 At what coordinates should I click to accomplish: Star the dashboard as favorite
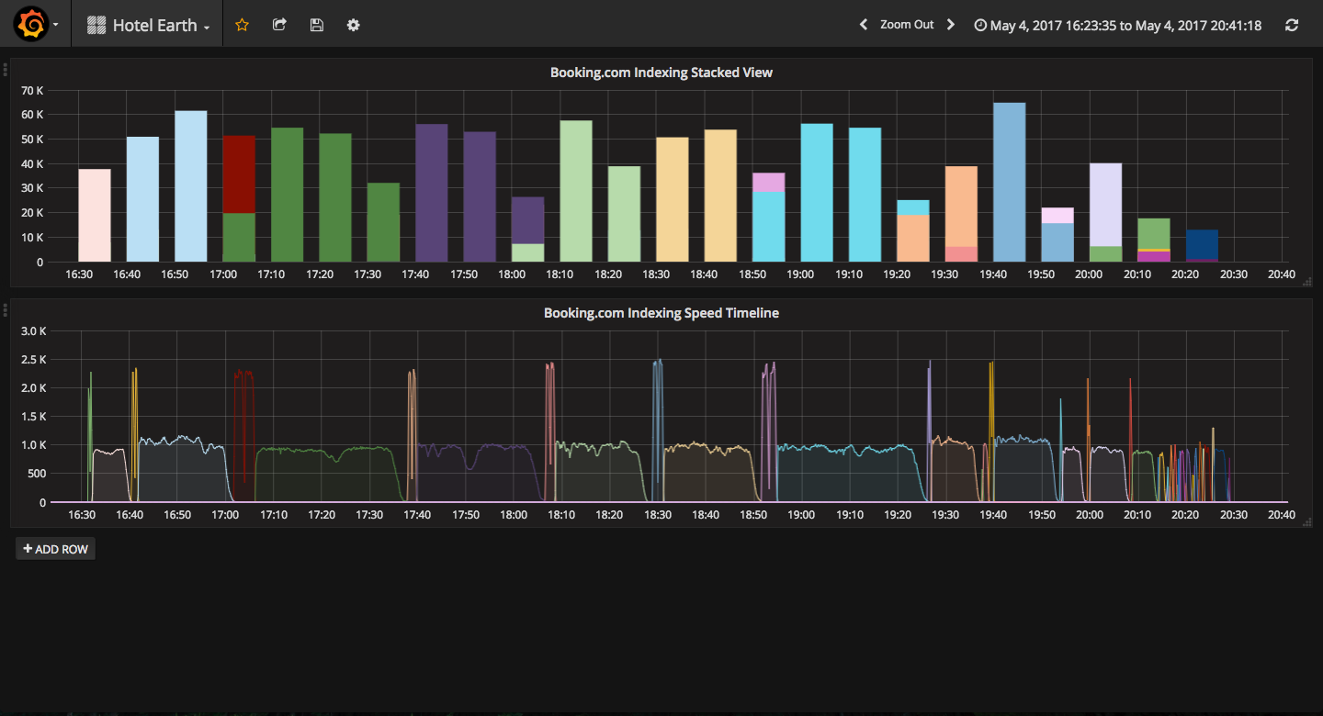tap(243, 26)
